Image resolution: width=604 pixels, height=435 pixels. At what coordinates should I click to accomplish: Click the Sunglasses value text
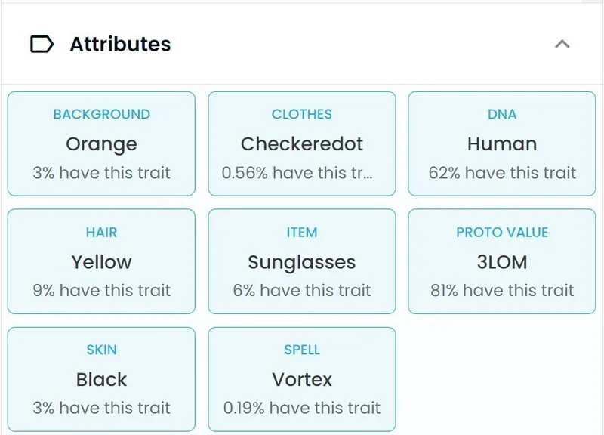301,262
